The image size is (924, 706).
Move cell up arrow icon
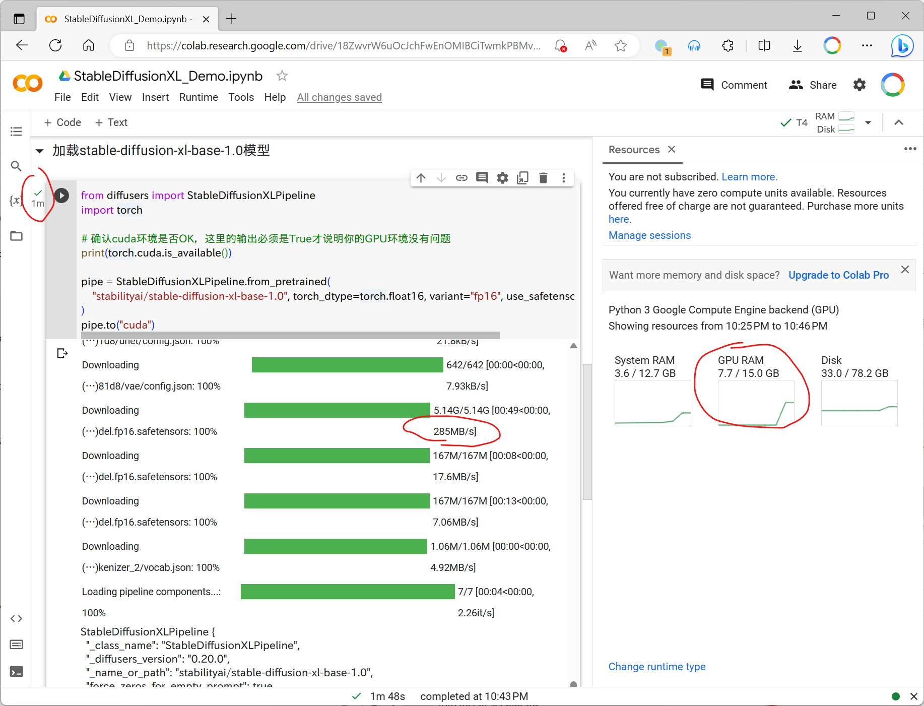pos(421,177)
